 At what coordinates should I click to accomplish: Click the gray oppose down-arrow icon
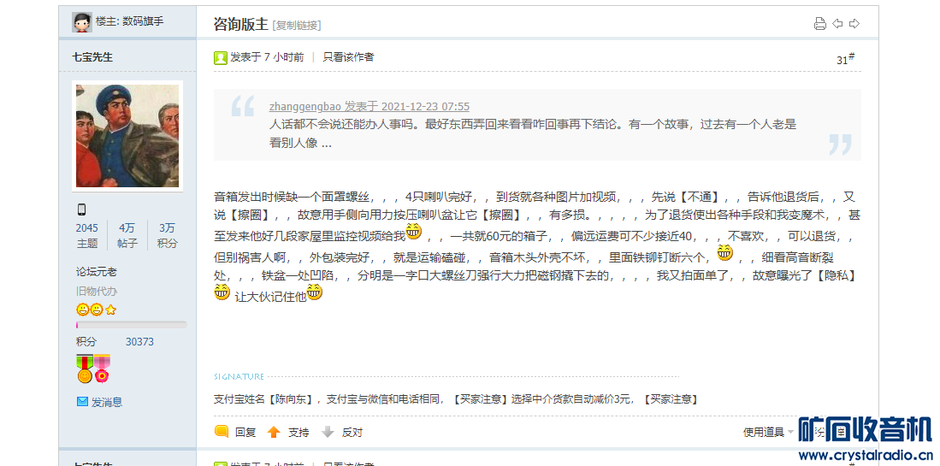(328, 431)
